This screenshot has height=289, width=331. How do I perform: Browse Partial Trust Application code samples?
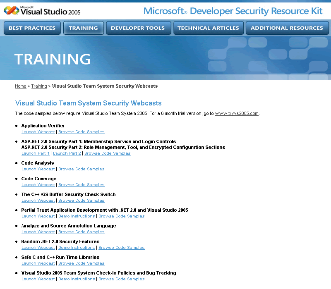coord(122,216)
